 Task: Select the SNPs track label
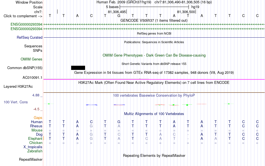[38, 50]
